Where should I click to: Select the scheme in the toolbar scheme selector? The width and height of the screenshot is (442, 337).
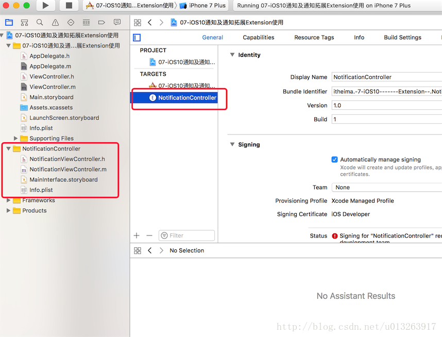click(x=130, y=5)
